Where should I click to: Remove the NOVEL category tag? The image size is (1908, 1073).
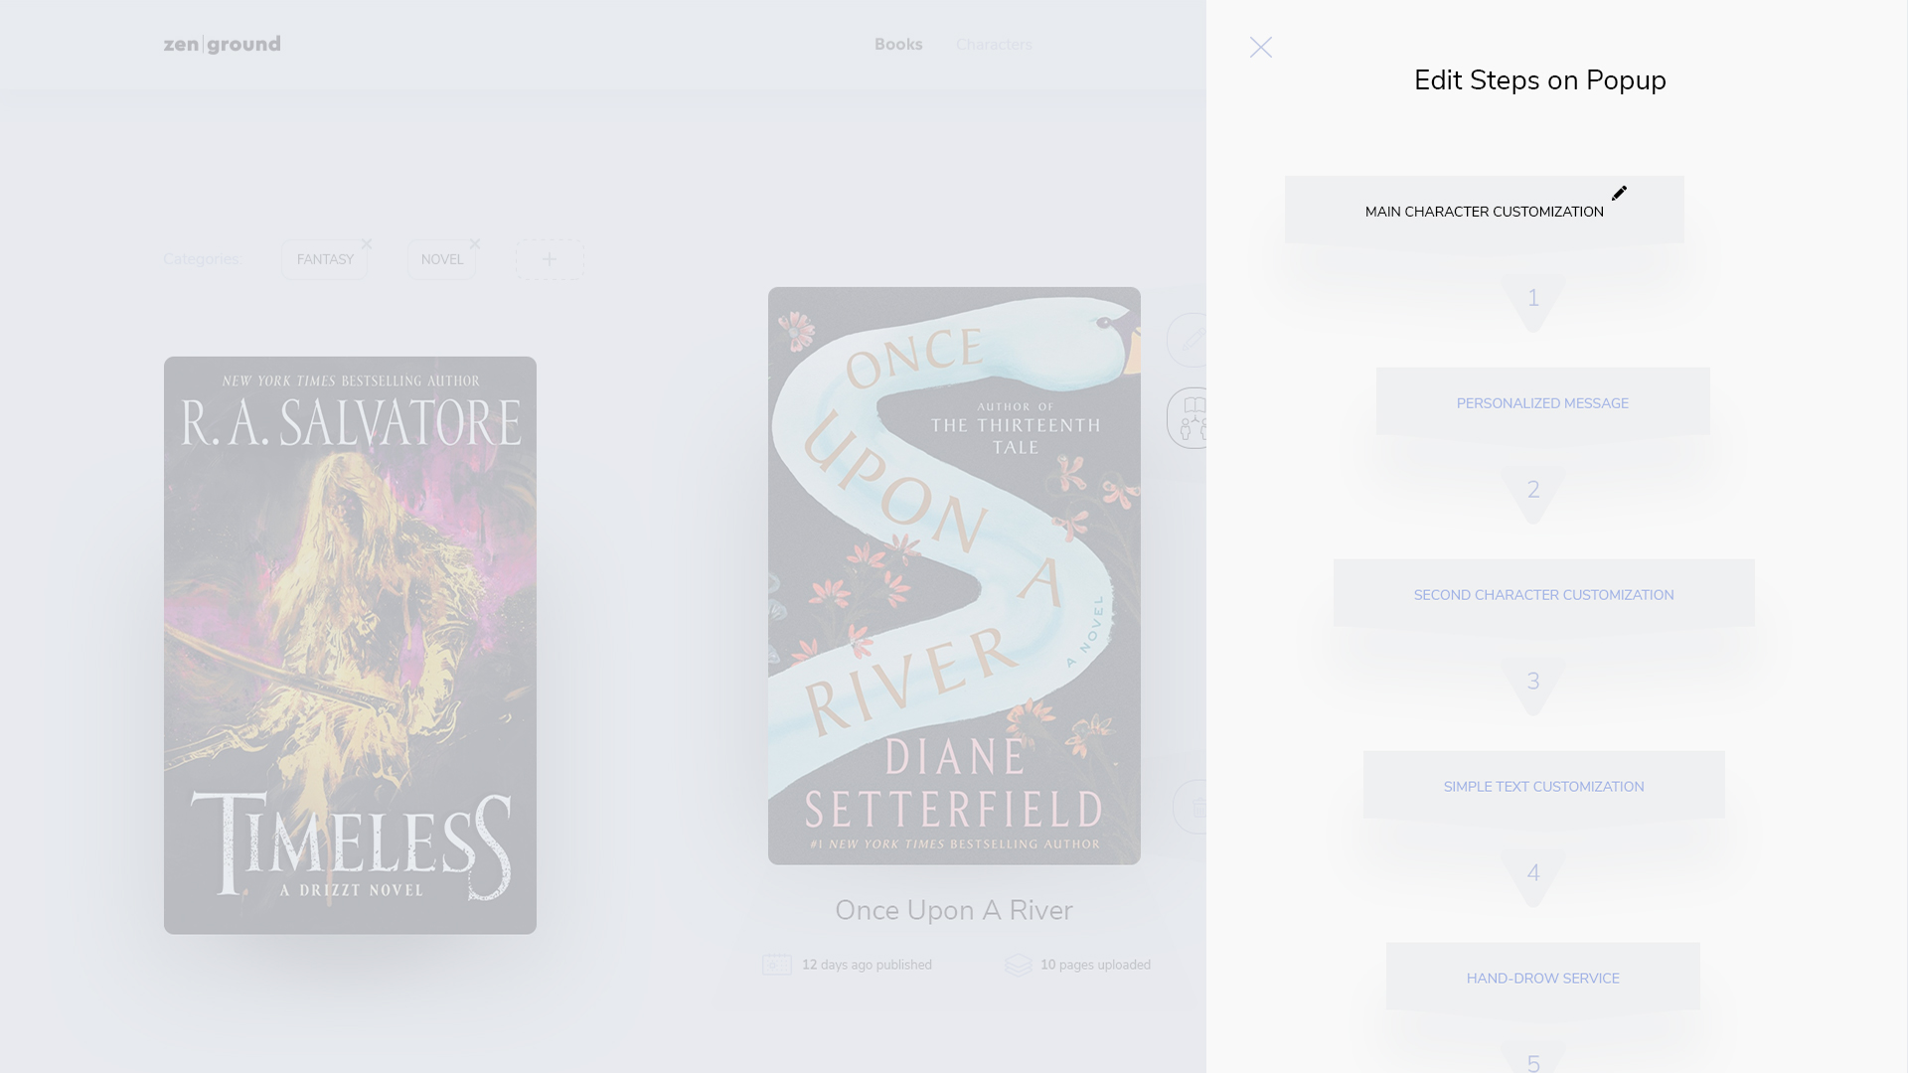click(x=475, y=243)
